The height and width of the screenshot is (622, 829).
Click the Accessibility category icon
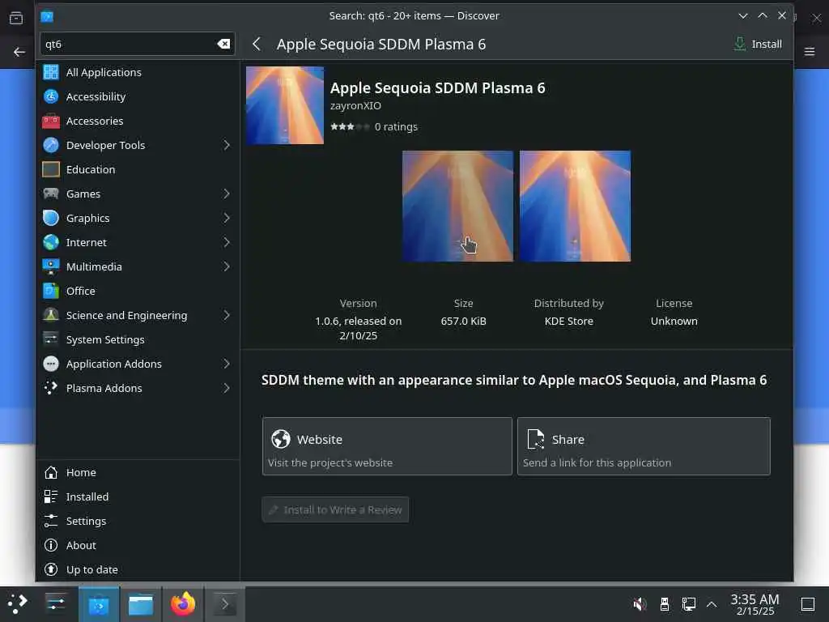[51, 96]
